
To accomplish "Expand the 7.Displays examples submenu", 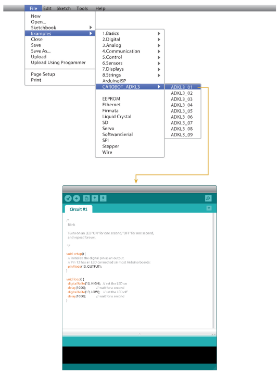I will [x=130, y=69].
